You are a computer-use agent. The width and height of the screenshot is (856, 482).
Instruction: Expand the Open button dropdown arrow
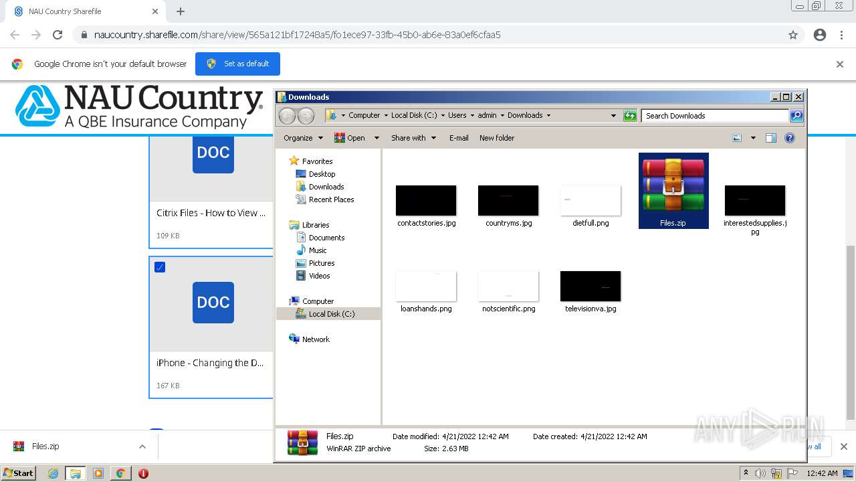(377, 138)
